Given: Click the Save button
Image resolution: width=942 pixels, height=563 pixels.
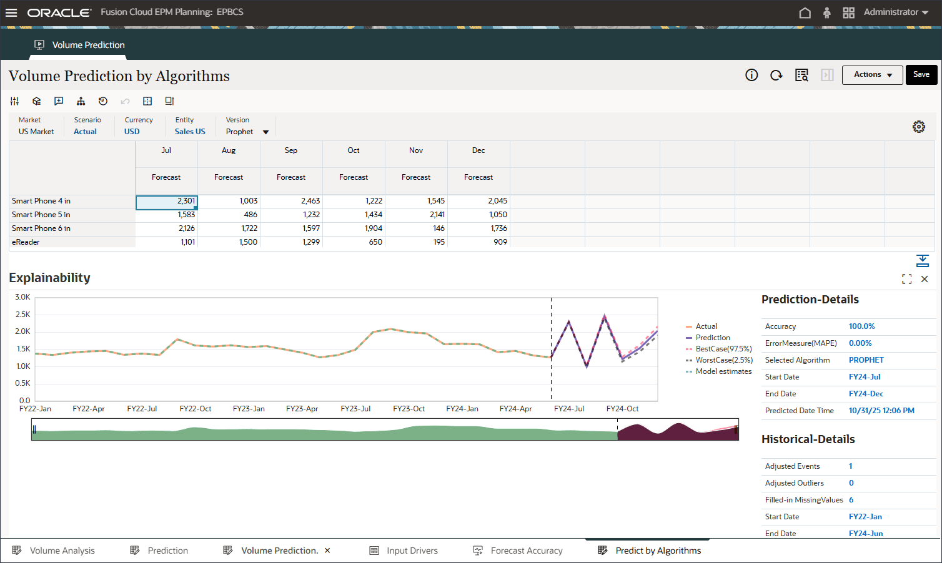Looking at the screenshot, I should (921, 74).
